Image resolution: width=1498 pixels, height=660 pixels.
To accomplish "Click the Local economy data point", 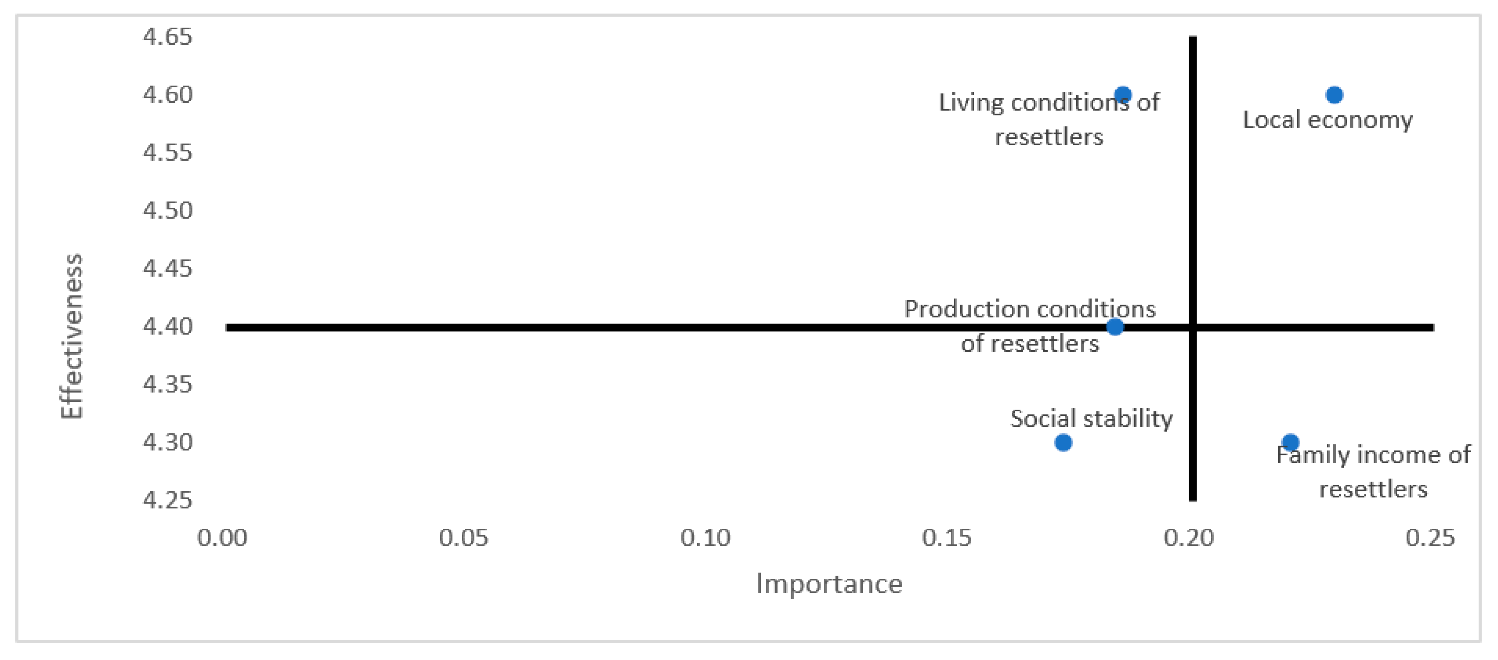I will point(1334,95).
